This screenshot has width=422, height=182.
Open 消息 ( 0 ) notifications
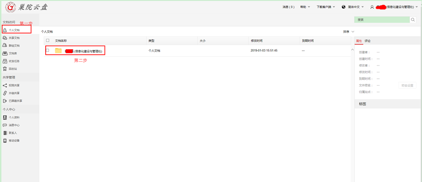click(x=288, y=7)
